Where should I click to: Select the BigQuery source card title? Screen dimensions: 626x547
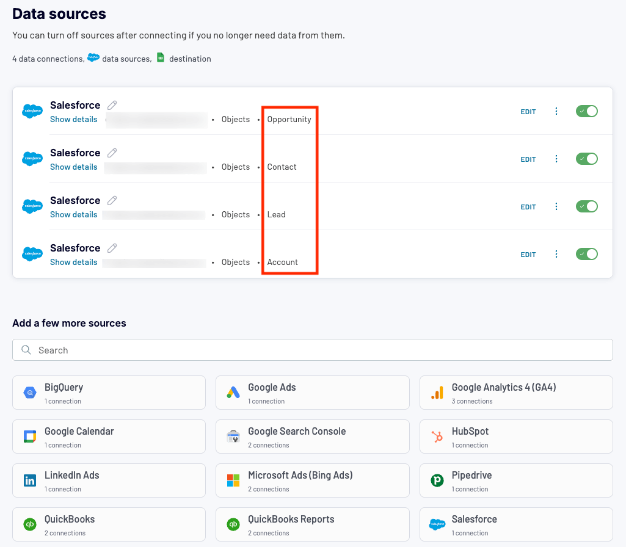click(64, 388)
